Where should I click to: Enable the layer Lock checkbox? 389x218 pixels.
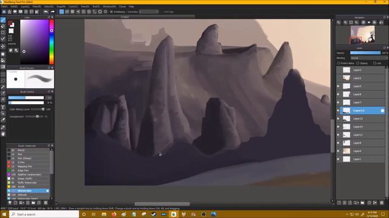pos(374,63)
